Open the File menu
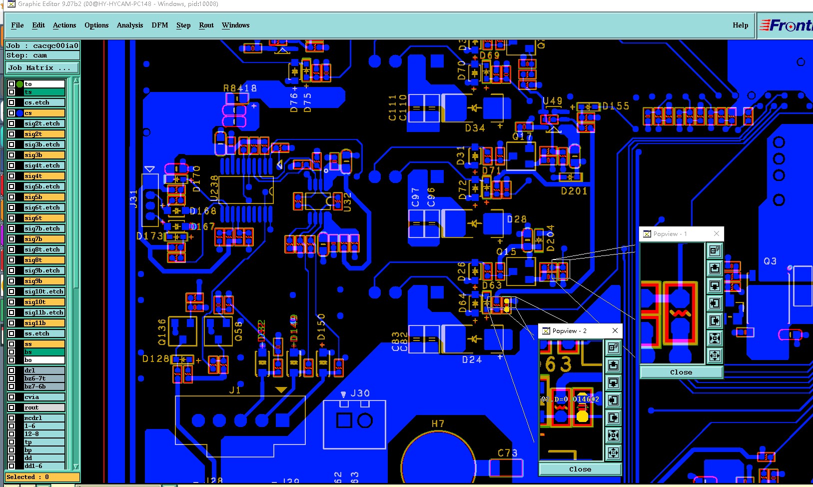 click(17, 25)
